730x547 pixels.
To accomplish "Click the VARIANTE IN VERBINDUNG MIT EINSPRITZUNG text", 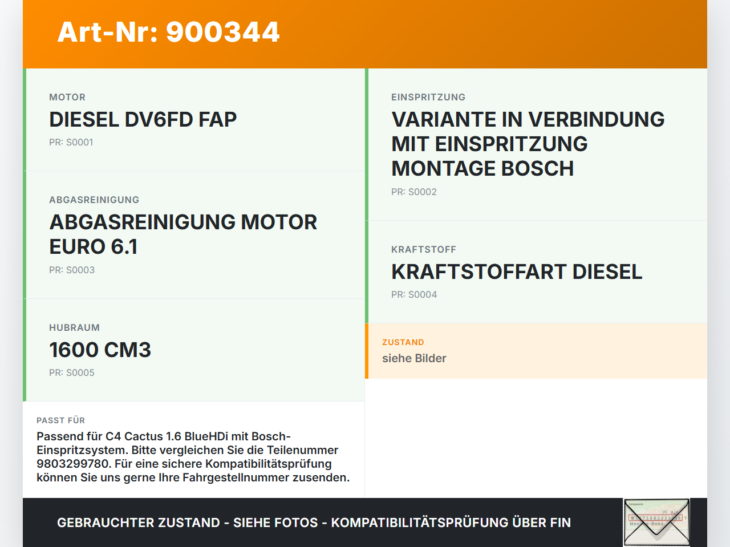I will pyautogui.click(x=528, y=144).
